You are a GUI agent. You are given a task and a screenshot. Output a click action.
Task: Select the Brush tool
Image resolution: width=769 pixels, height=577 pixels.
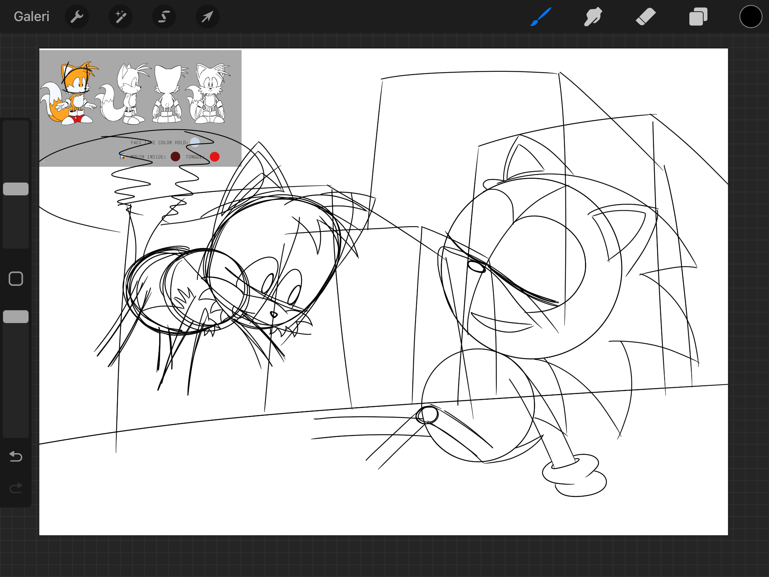tap(541, 17)
